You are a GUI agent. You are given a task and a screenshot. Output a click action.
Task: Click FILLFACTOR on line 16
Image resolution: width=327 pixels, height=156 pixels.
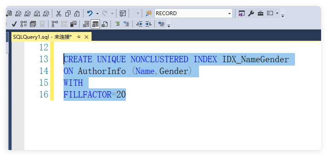(88, 95)
